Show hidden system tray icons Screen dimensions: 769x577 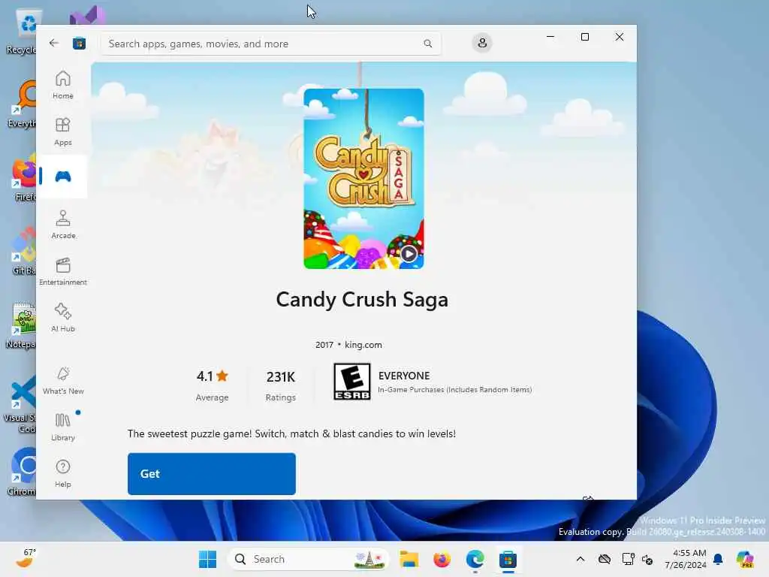pyautogui.click(x=581, y=559)
